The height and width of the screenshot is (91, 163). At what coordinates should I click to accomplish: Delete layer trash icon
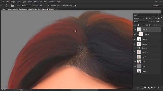pyautogui.click(x=158, y=87)
